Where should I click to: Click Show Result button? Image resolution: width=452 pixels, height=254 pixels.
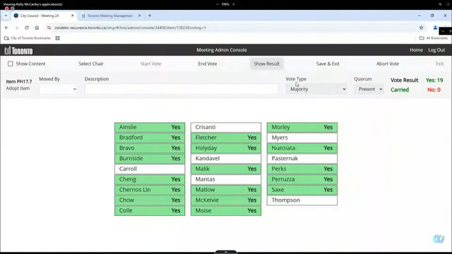[x=267, y=64]
